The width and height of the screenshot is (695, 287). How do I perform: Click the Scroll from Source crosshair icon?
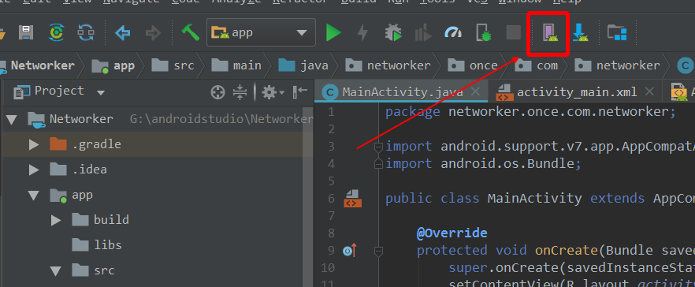(x=217, y=92)
